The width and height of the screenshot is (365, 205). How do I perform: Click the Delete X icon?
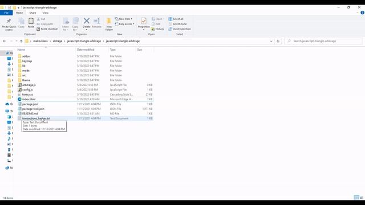pos(86,21)
